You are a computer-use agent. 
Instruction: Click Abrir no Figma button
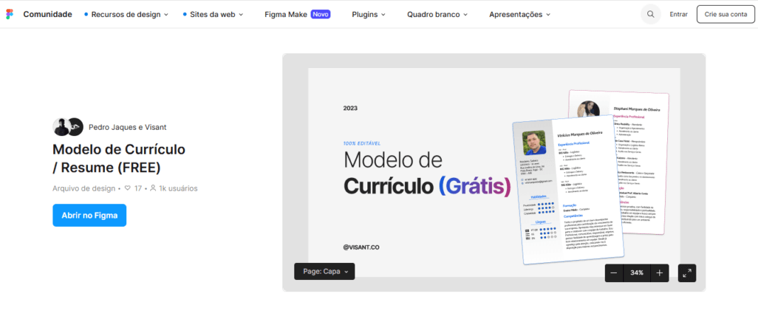click(89, 216)
